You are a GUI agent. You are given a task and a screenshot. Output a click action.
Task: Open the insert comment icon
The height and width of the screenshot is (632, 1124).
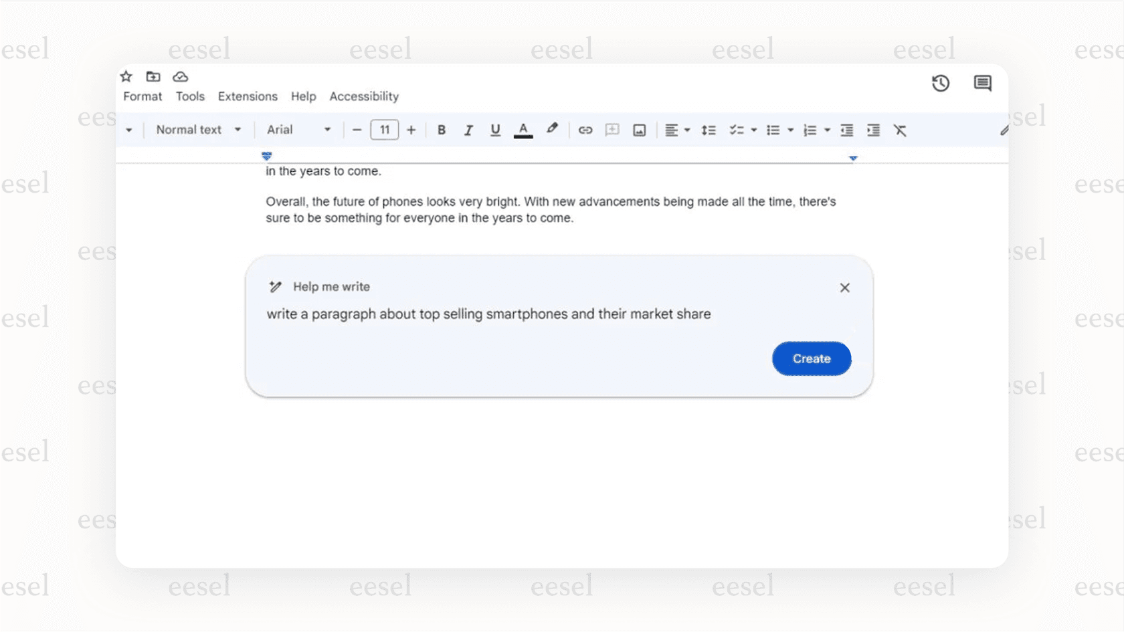612,130
